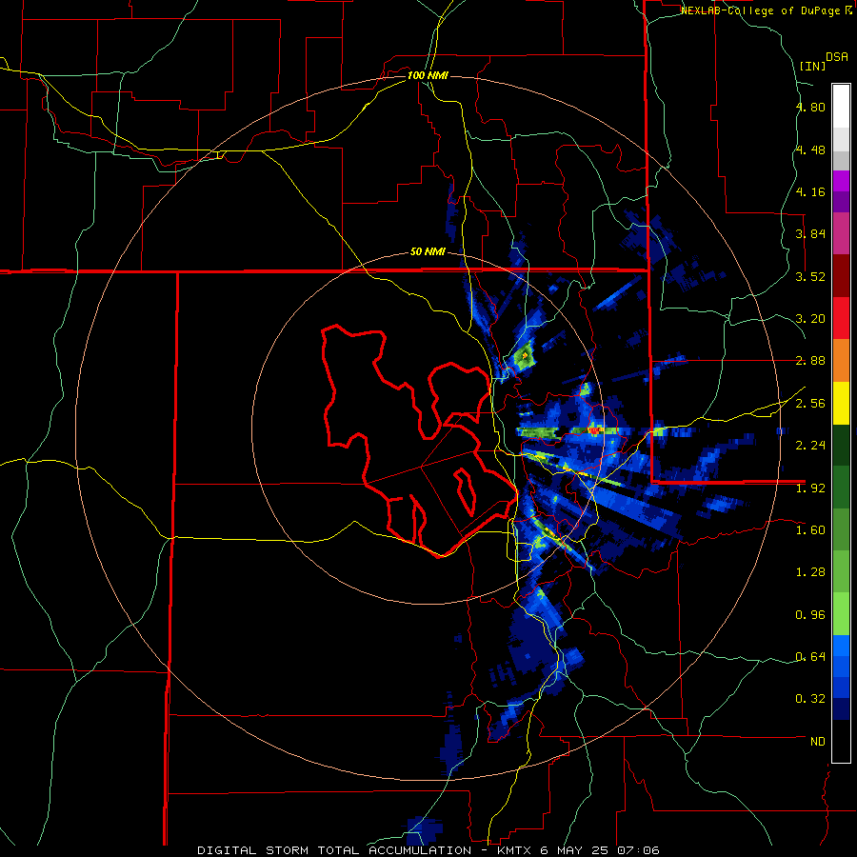The height and width of the screenshot is (857, 857).
Task: Click the 1.28 legend value
Action: [x=810, y=572]
